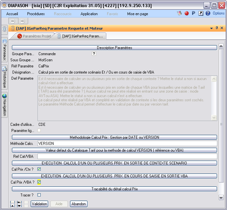Click the shortcut arrow icon in toolbar
Image resolution: width=227 pixels, height=210 pixels.
point(201,14)
